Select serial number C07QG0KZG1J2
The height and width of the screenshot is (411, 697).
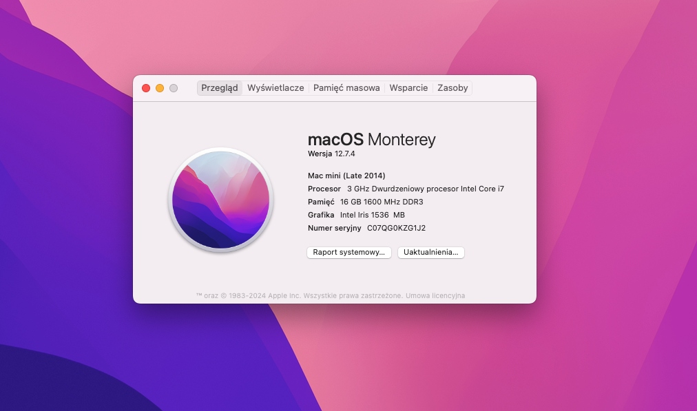point(396,228)
